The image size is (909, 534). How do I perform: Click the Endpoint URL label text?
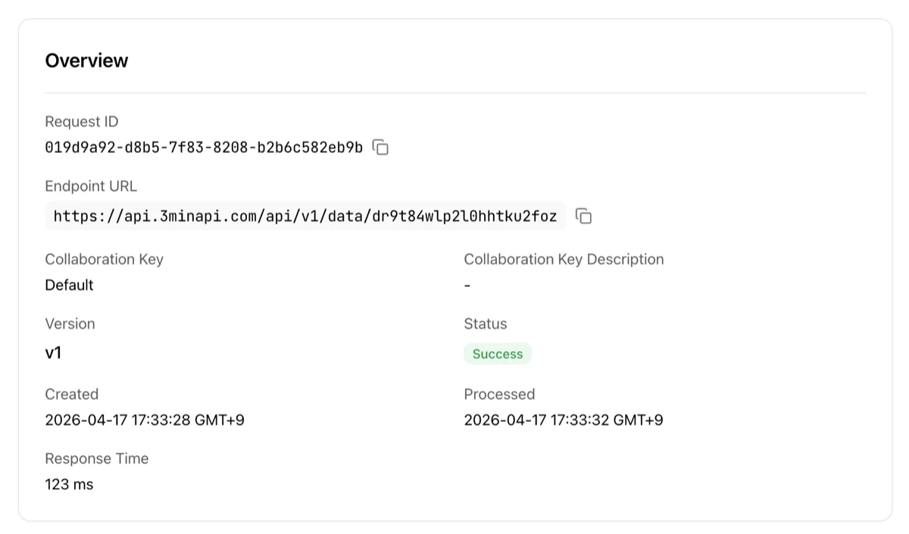coord(91,186)
